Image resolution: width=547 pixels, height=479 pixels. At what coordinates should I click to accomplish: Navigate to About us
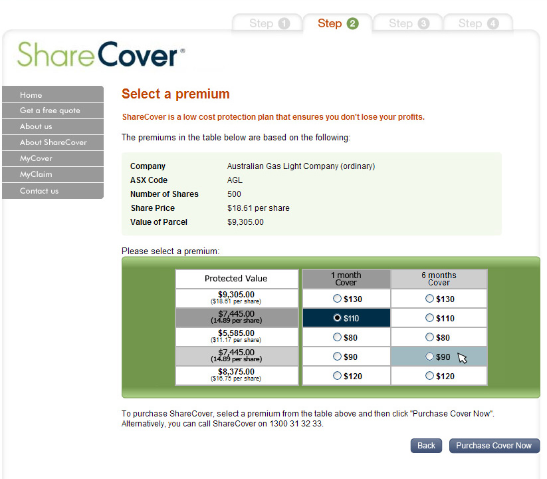[x=53, y=126]
